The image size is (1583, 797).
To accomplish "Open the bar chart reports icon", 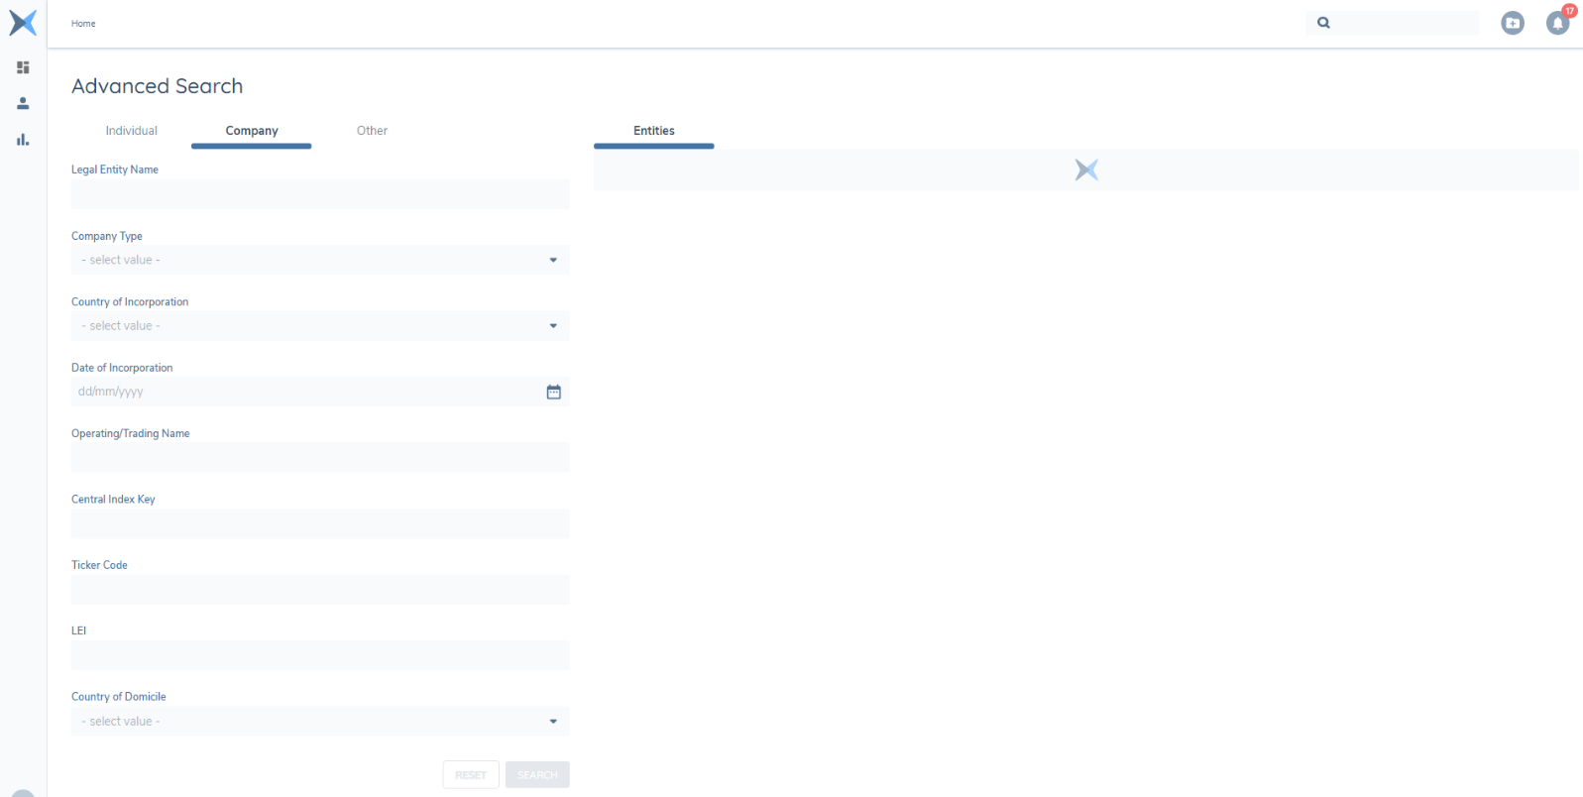I will pyautogui.click(x=23, y=140).
